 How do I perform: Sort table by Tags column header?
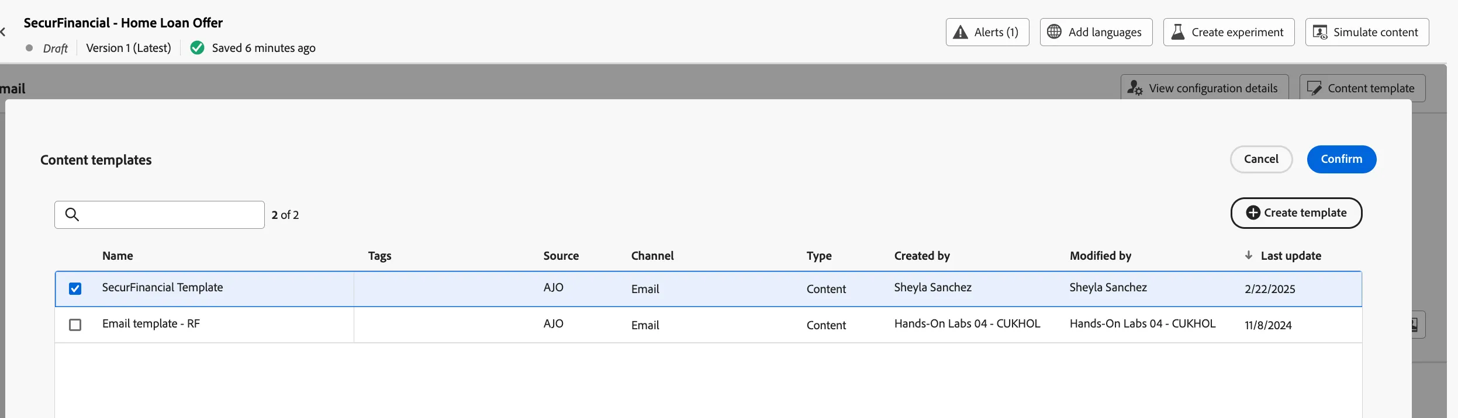point(380,256)
